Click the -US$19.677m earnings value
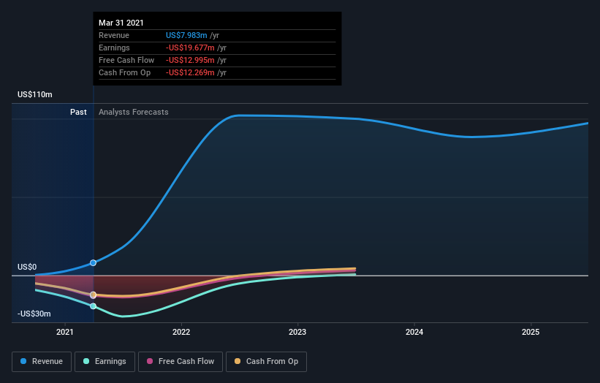Screen dimensions: 600x383 tap(190, 48)
